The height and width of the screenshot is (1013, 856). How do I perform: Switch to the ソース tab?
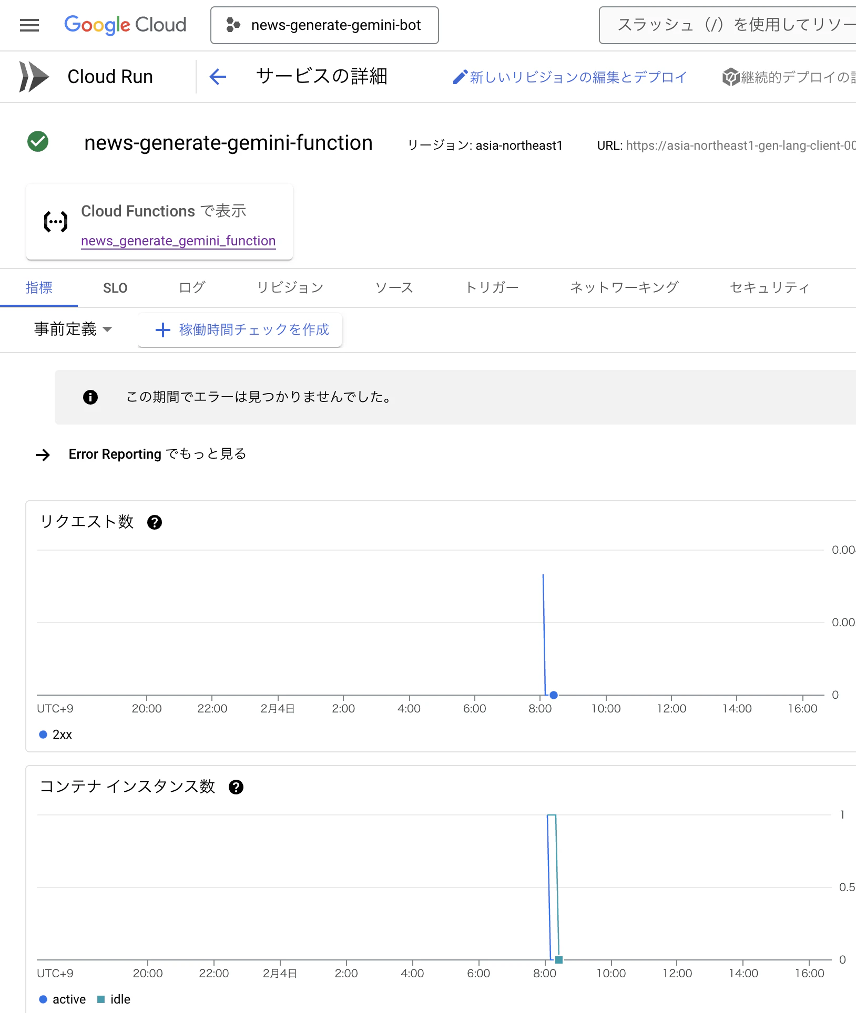[394, 288]
